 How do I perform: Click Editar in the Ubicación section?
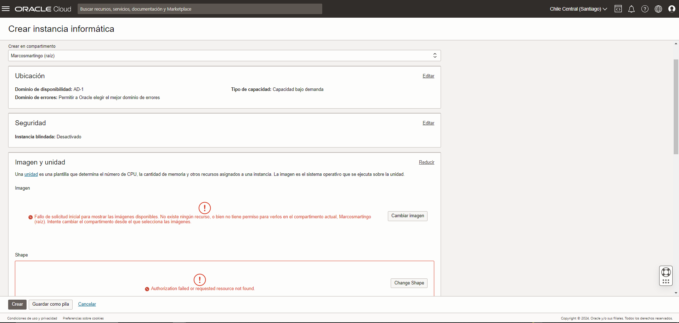coord(428,76)
